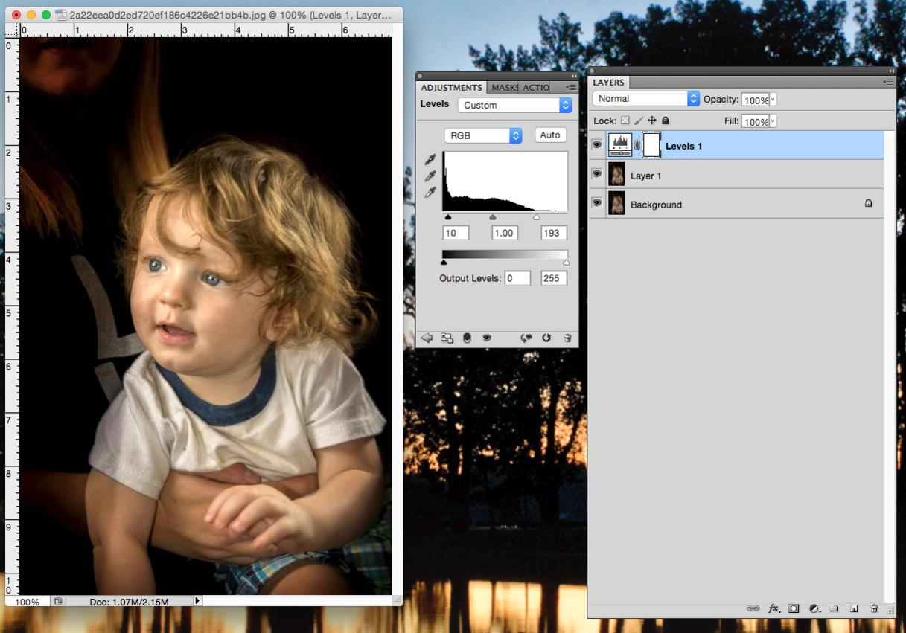Open the Levels preset Custom dropdown
906x633 pixels.
[514, 105]
